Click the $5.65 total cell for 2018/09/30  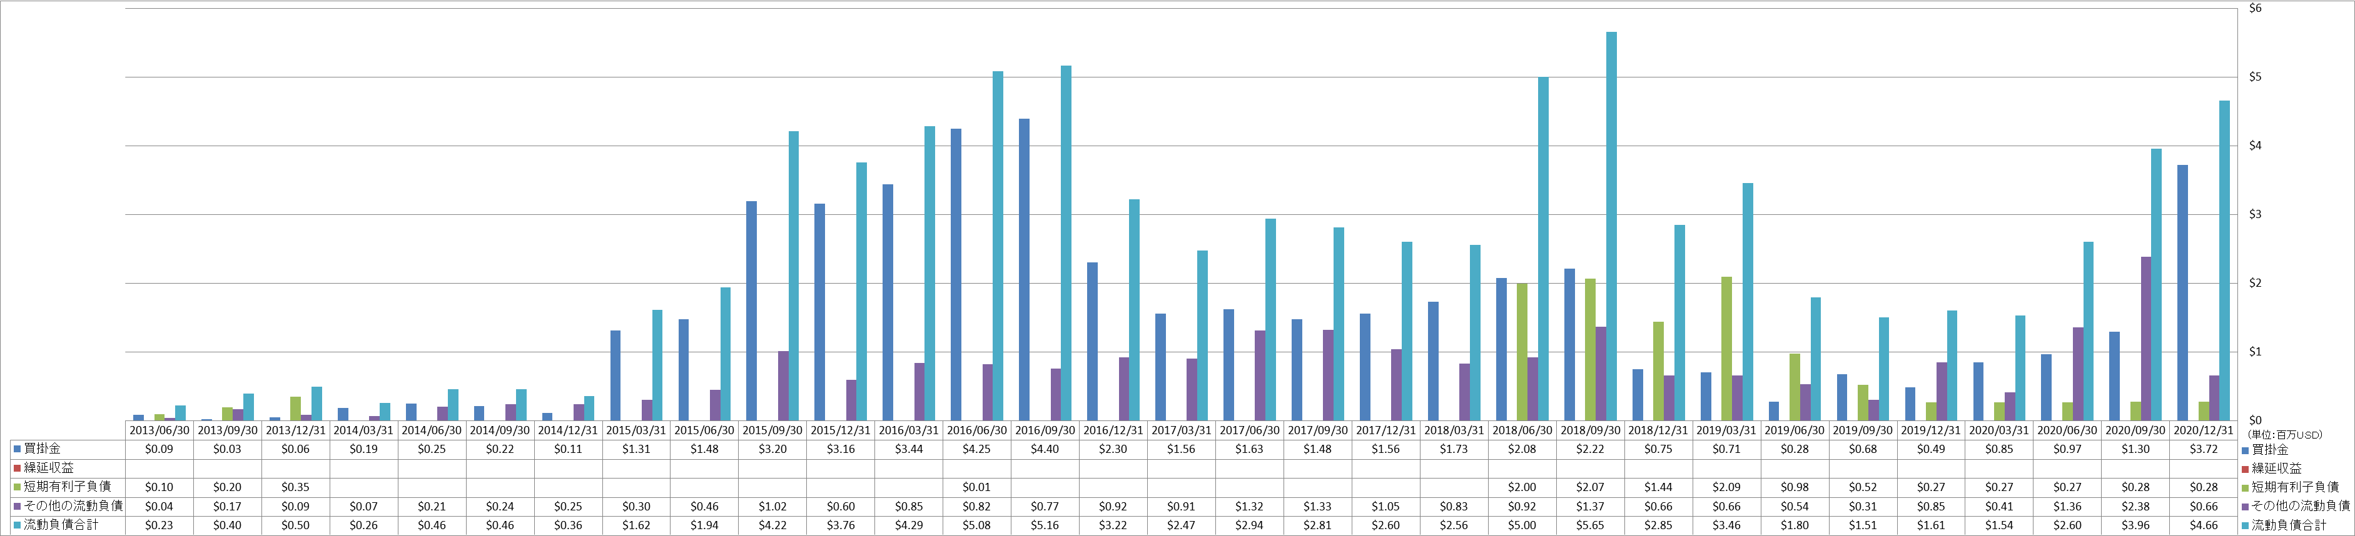click(x=1590, y=526)
